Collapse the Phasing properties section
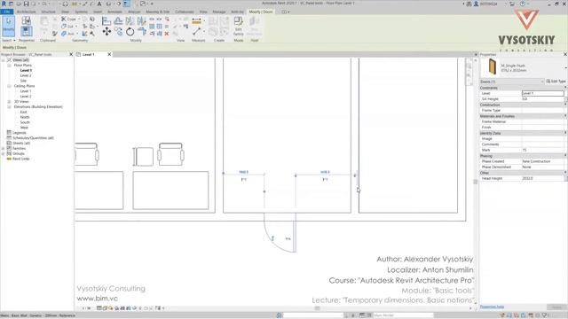 click(565, 156)
